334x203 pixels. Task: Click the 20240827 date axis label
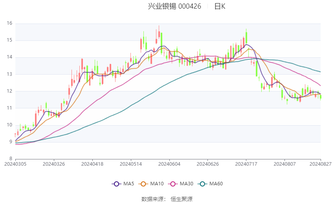(320, 164)
